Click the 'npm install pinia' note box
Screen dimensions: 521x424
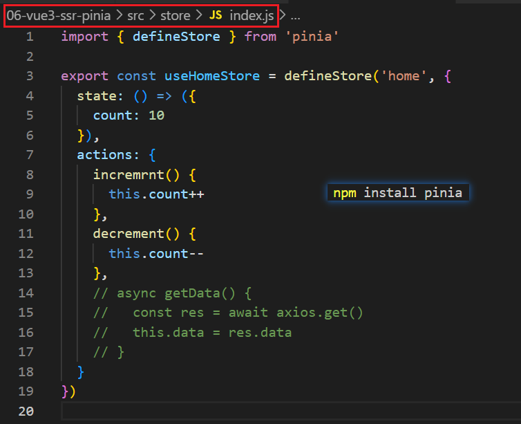coord(398,192)
